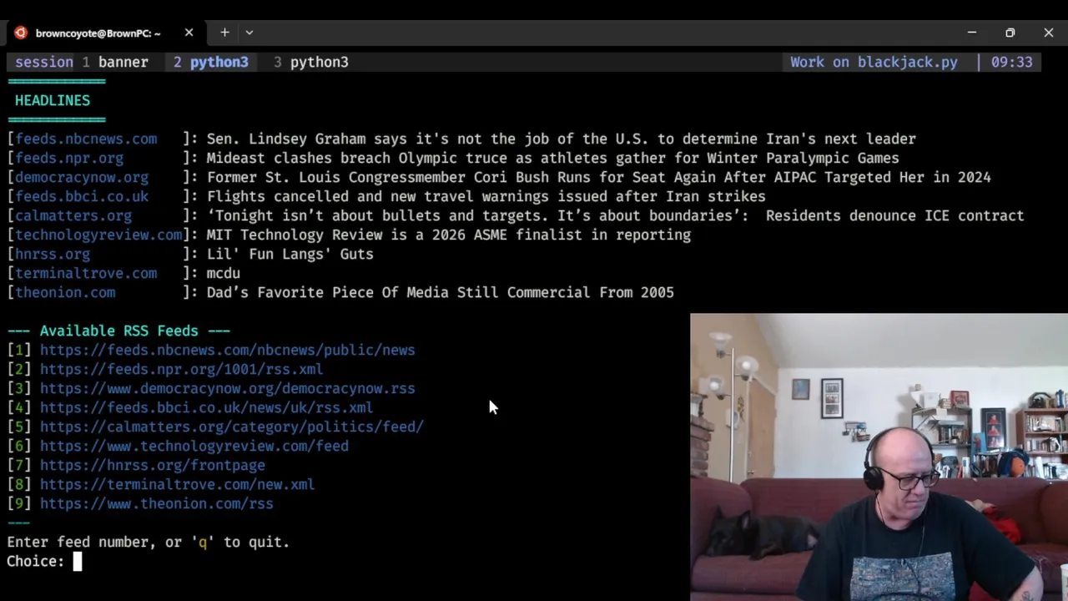Close the browncoyote@BrownPC terminal tab

pos(189,33)
